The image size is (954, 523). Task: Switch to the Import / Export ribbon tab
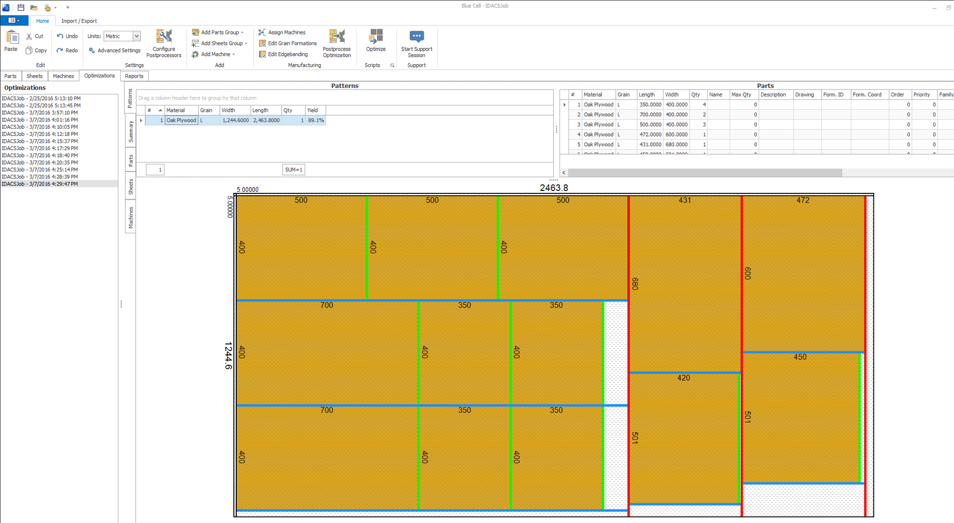click(x=79, y=21)
